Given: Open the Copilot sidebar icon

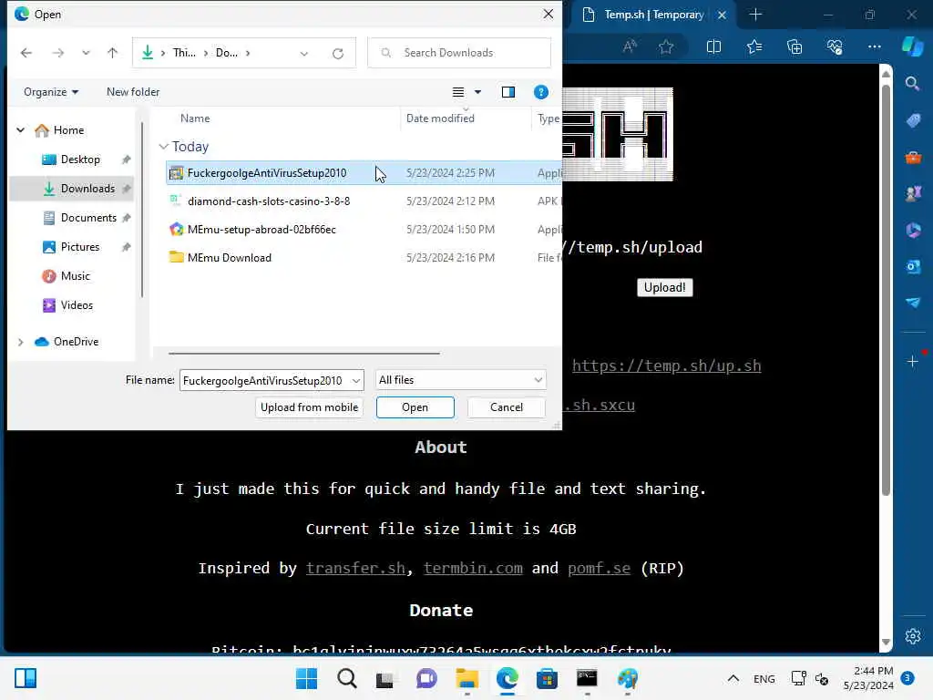Looking at the screenshot, I should pos(913,46).
